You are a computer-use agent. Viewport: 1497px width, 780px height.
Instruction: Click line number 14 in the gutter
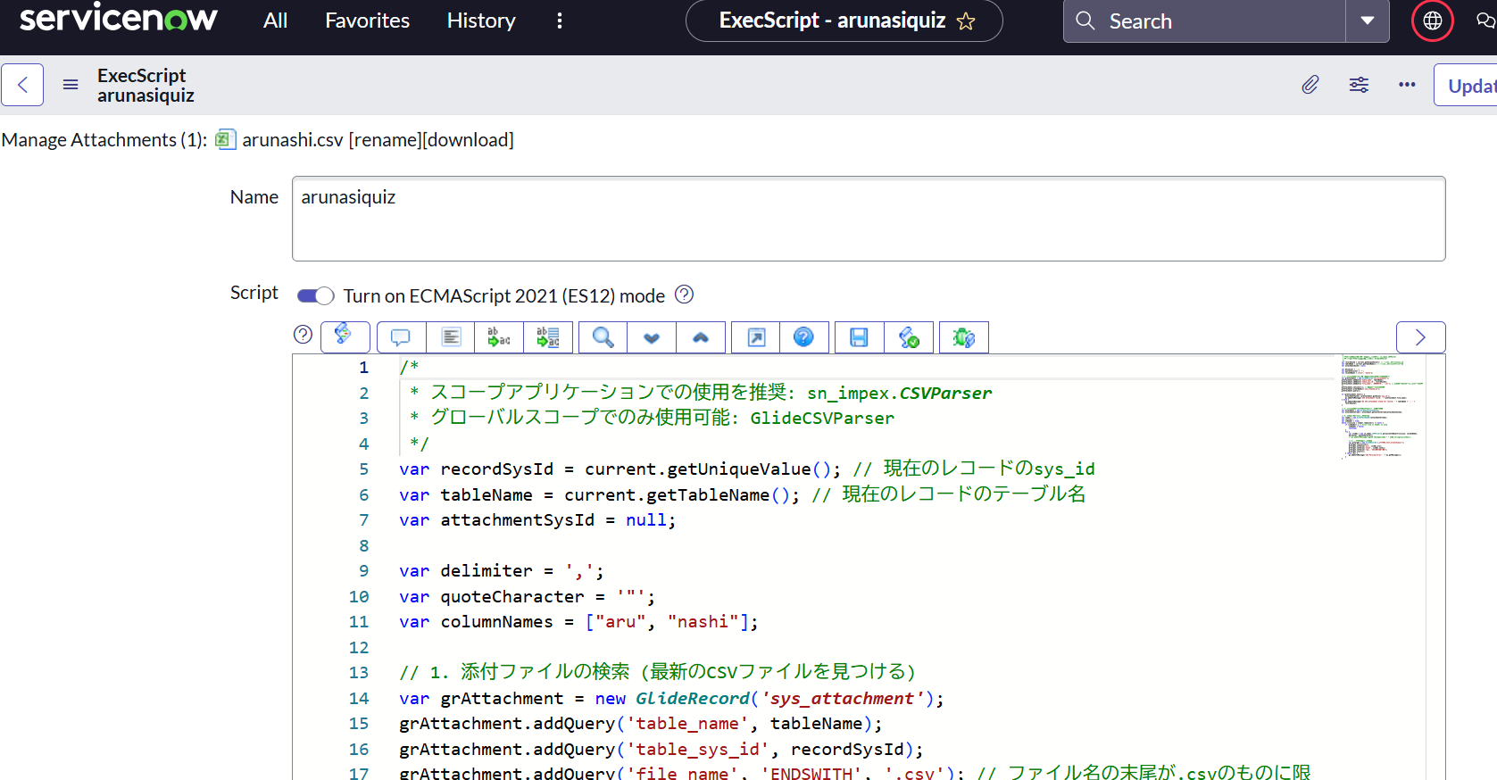[x=359, y=699]
